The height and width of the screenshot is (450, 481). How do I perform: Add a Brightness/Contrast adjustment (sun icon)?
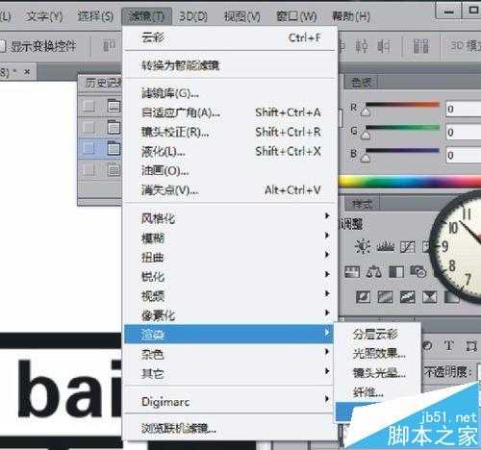click(363, 246)
